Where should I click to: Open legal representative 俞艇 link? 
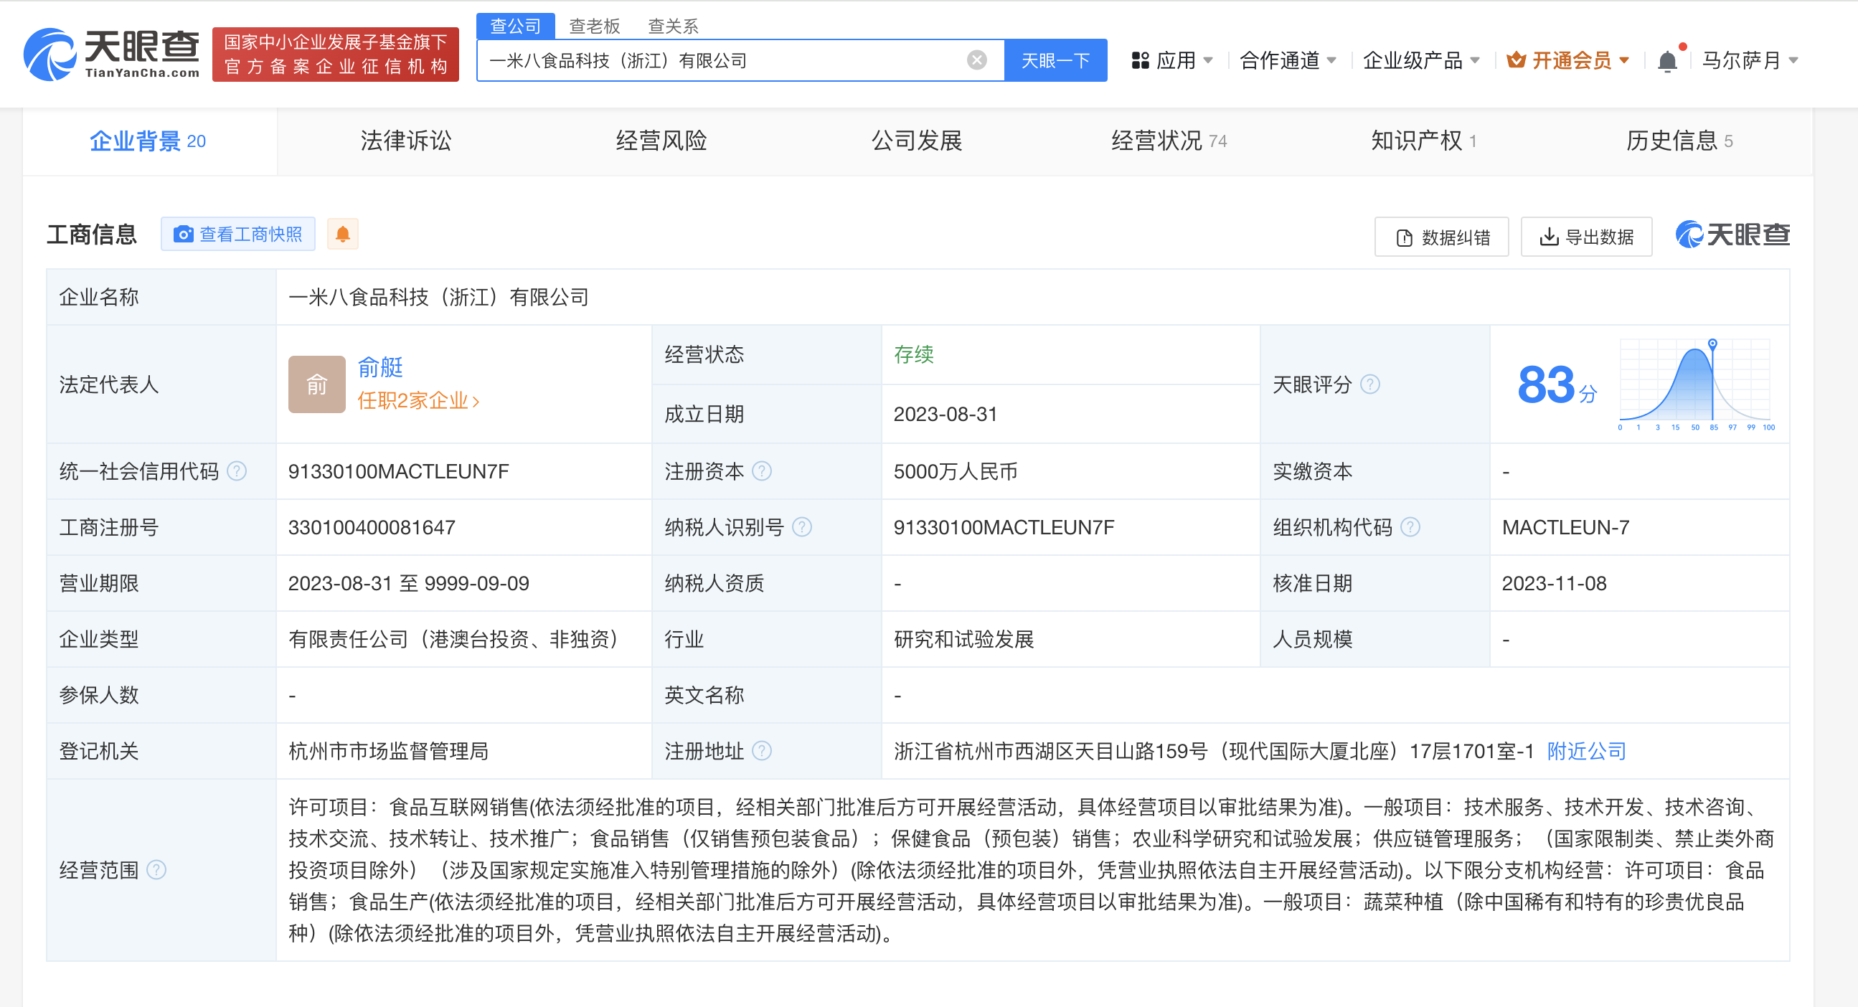(380, 367)
